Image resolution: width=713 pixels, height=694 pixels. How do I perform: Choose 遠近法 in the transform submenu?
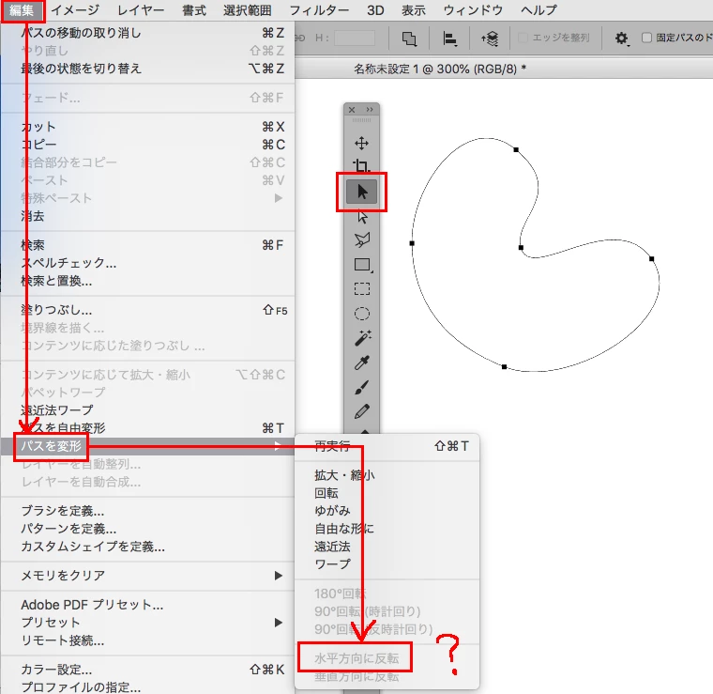[387, 547]
